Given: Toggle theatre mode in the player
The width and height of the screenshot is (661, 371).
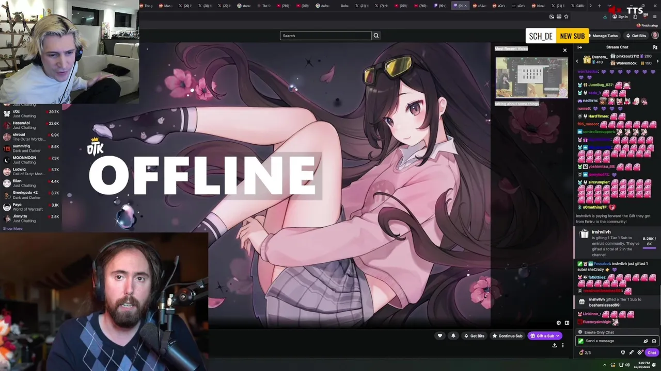Looking at the screenshot, I should pyautogui.click(x=566, y=323).
